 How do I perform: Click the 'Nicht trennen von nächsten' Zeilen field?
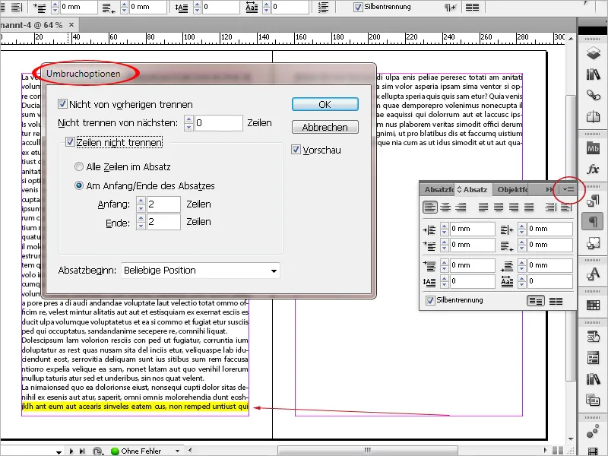pos(219,123)
